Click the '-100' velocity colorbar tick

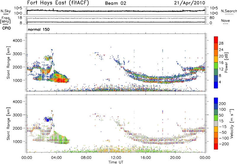pyautogui.click(x=224, y=138)
